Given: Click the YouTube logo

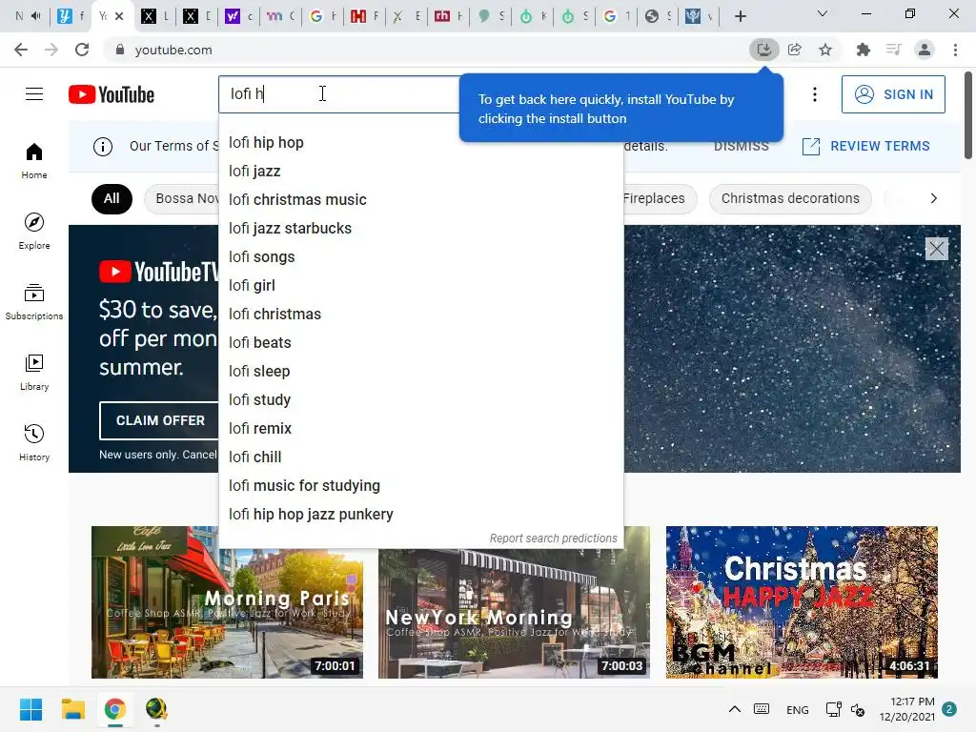Looking at the screenshot, I should 112,94.
